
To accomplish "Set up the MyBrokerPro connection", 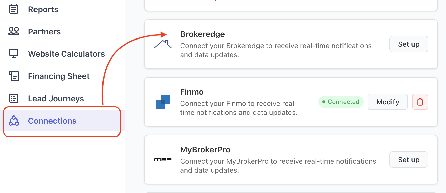I will [x=408, y=160].
